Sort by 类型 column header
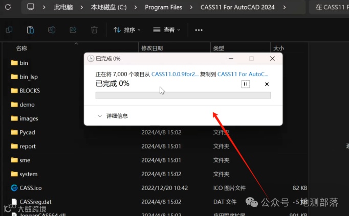This screenshot has height=216, width=349. (219, 48)
